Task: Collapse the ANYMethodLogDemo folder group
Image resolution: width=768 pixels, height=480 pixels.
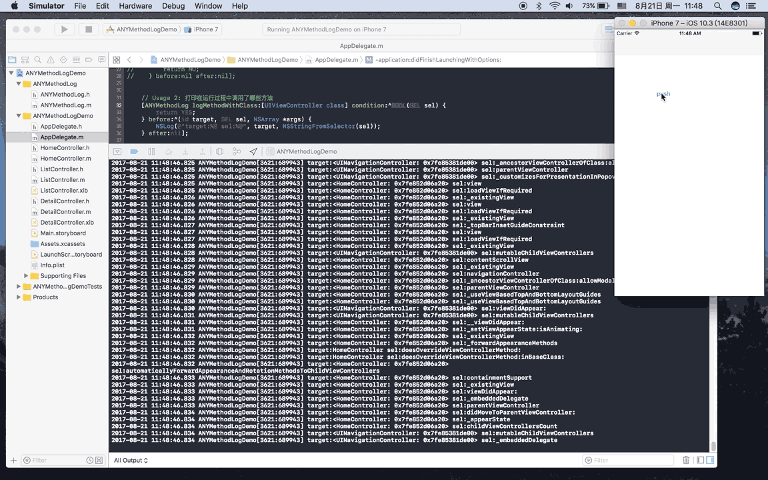Action: tap(19, 115)
